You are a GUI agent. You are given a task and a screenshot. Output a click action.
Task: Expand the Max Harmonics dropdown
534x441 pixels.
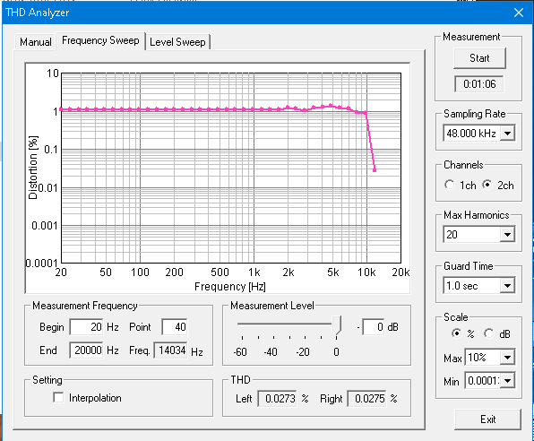[507, 235]
